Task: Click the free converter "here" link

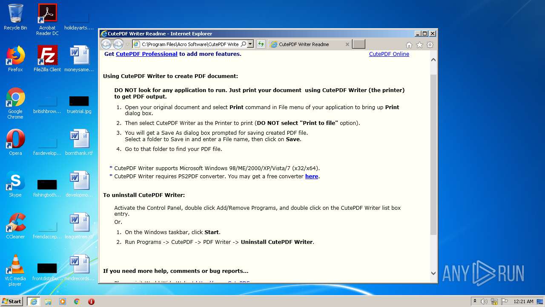Action: coord(312,176)
